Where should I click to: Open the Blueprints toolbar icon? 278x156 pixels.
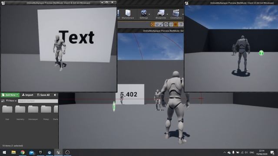[161, 14]
